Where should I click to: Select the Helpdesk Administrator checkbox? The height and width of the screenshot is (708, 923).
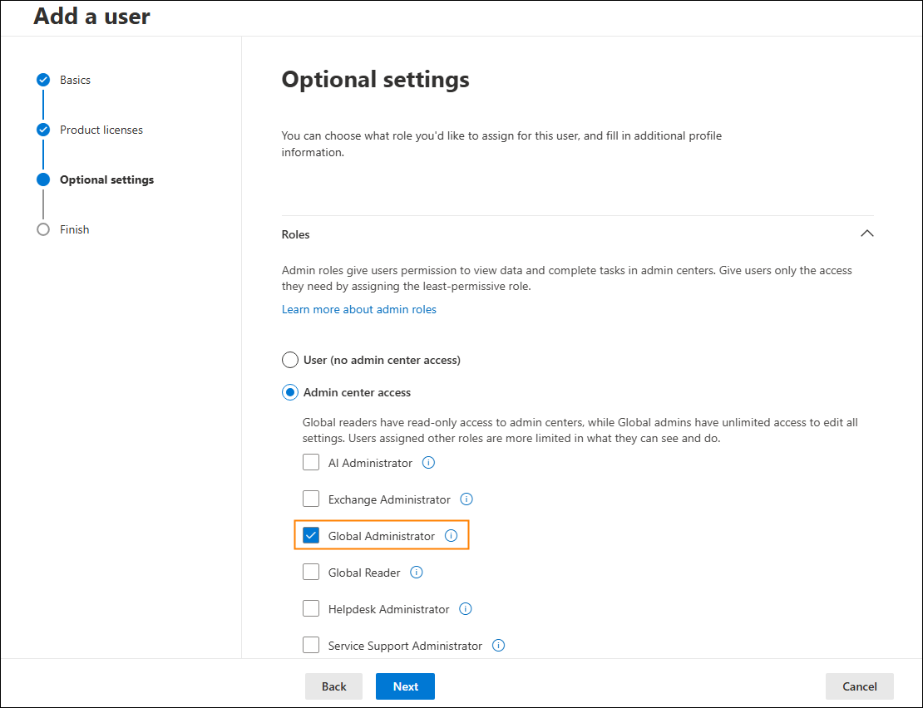point(311,608)
